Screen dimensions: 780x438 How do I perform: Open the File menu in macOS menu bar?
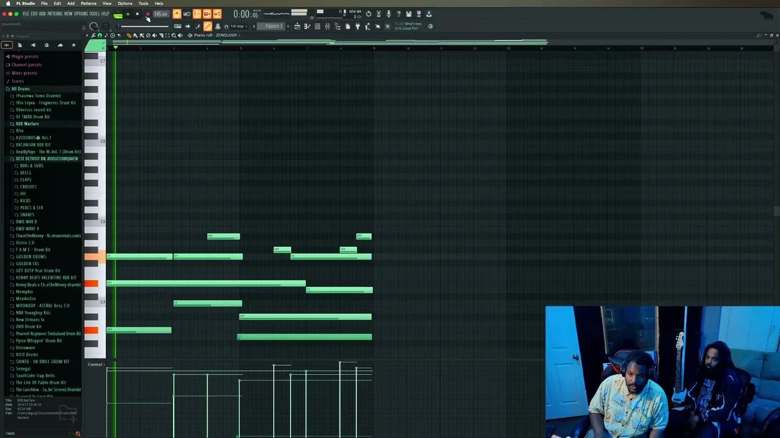[x=44, y=3]
